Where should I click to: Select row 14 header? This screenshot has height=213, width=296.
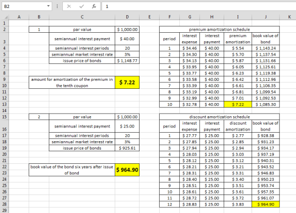[x=4, y=110]
